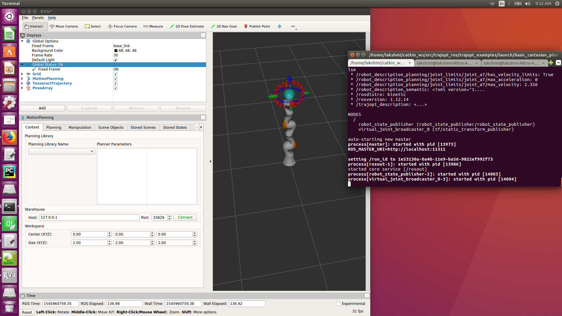Open Firefox from the Ubuntu dock
The height and width of the screenshot is (316, 562).
point(9,138)
